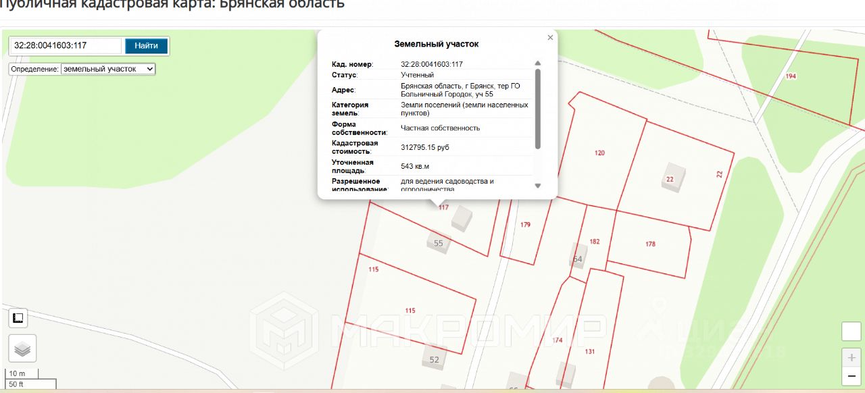Click the popup scrollbar down arrow
865x393 pixels.
click(538, 186)
